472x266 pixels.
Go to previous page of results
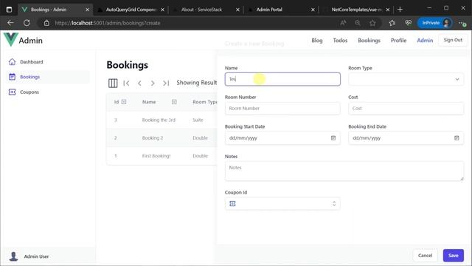pos(139,83)
